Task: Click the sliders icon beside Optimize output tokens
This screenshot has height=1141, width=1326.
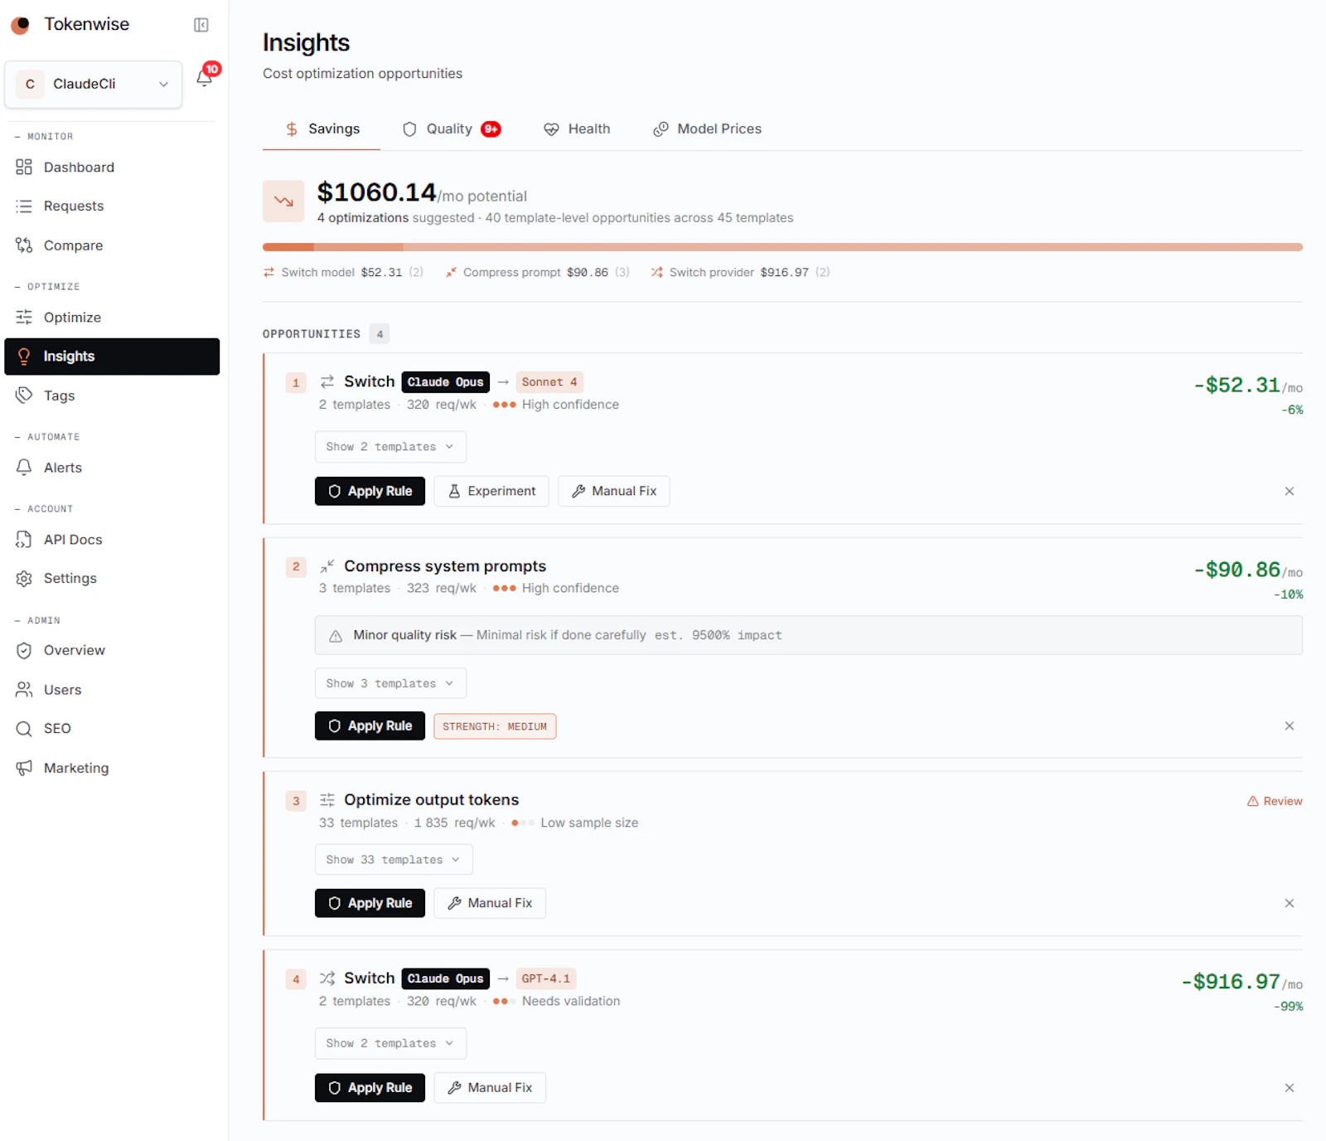Action: (327, 800)
